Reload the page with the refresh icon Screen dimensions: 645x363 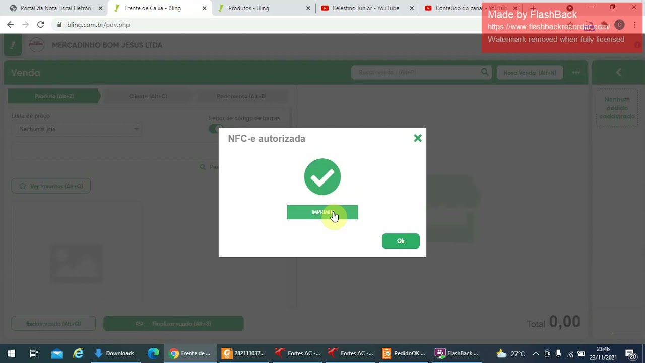[x=41, y=25]
